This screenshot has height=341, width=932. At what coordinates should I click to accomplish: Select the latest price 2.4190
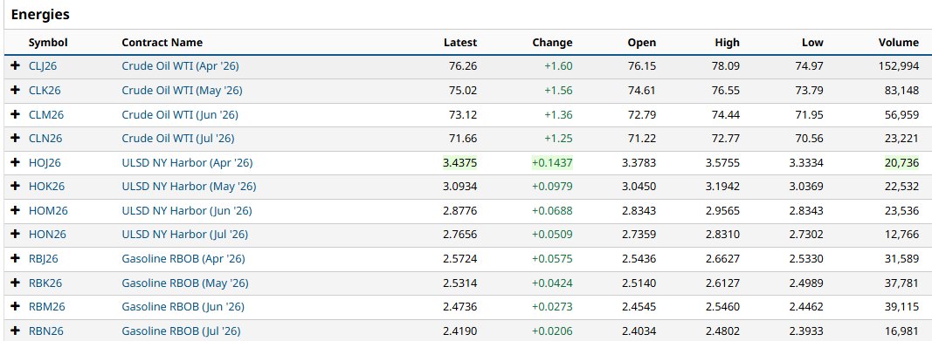coord(460,331)
